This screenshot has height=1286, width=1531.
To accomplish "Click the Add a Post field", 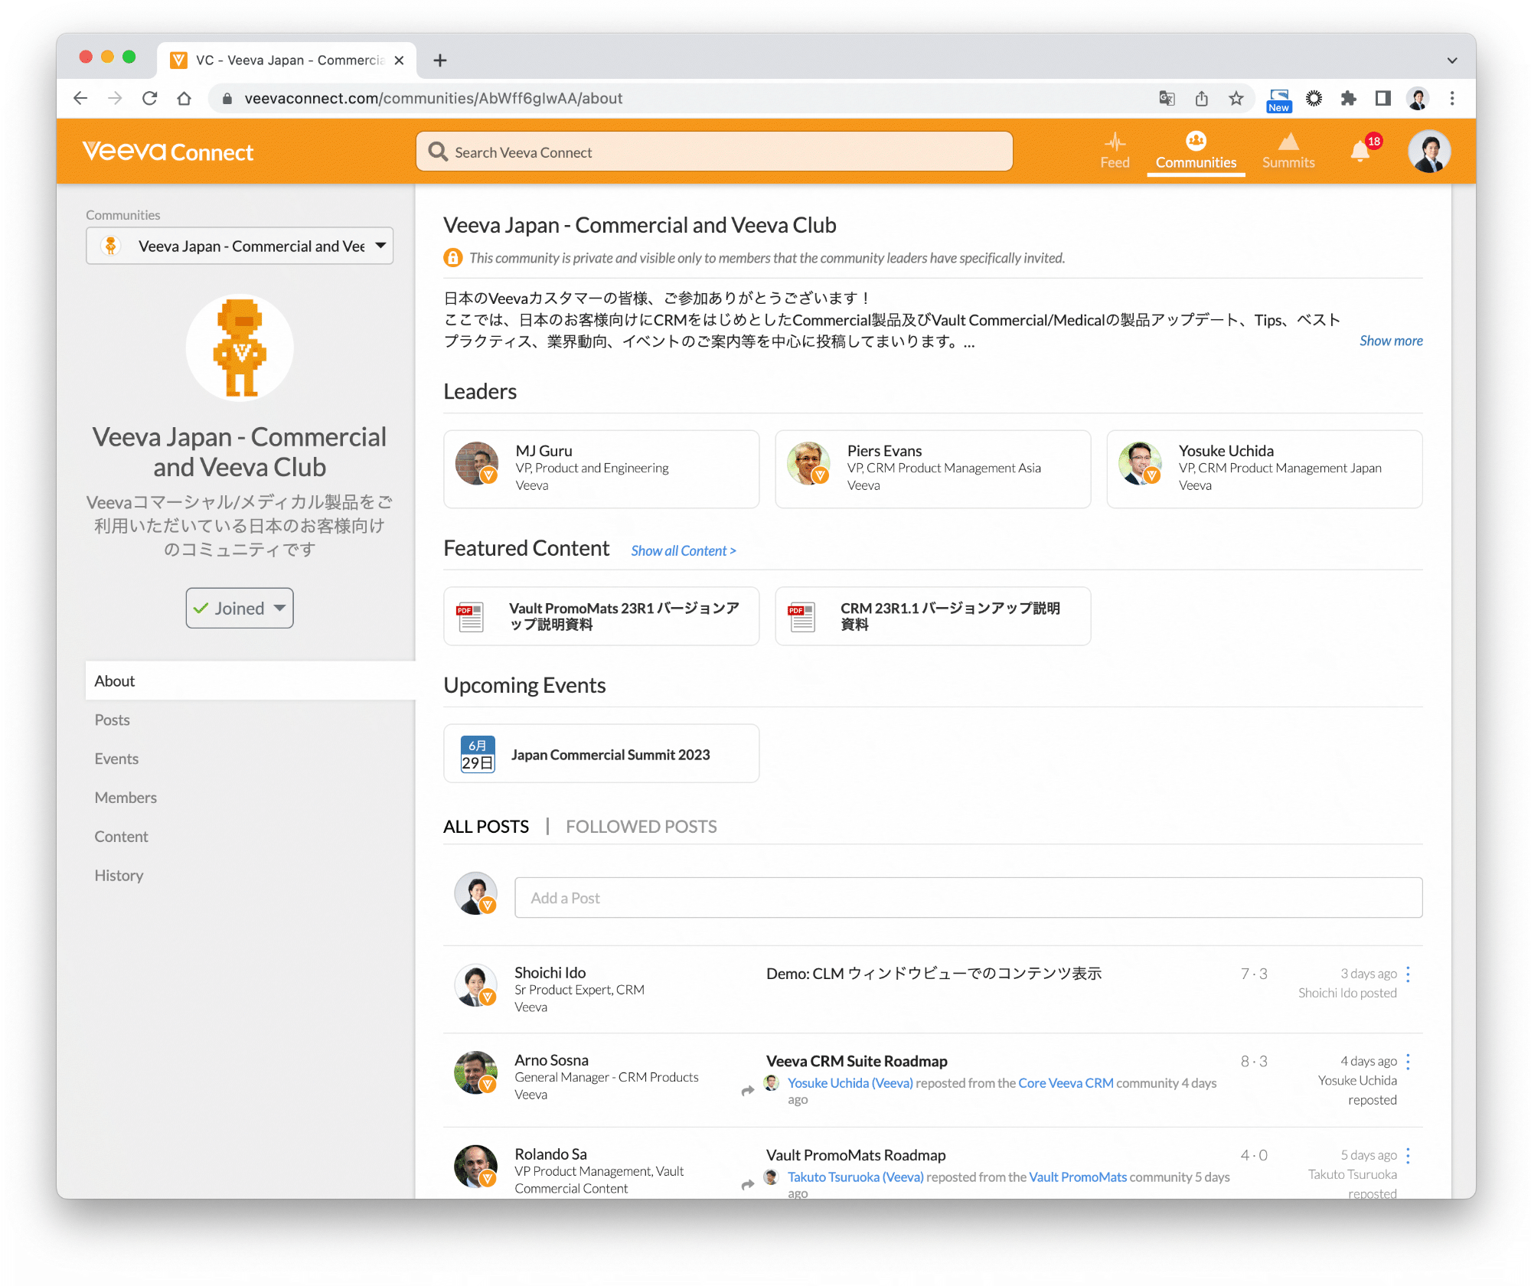I will coord(968,898).
